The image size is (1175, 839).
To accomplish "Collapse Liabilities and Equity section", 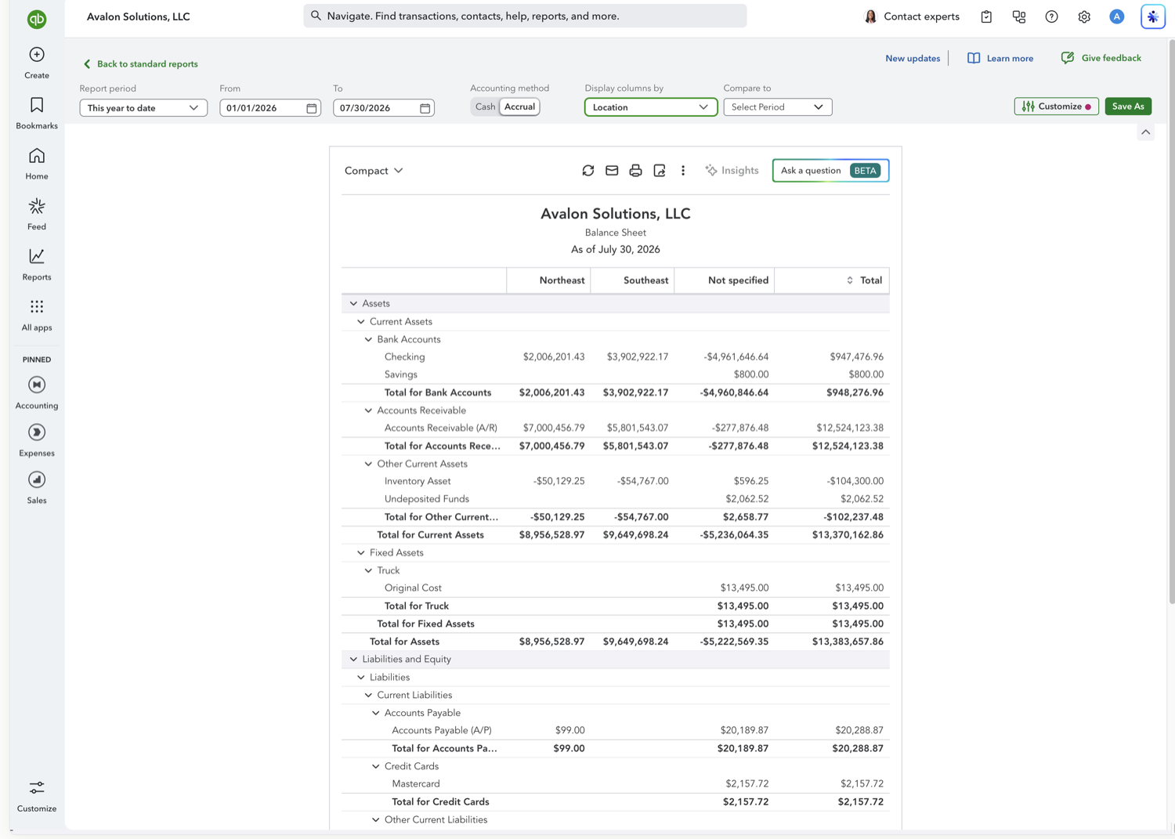I will point(353,659).
